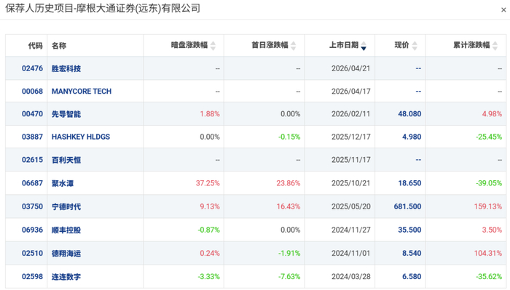This screenshot has width=510, height=290.
Task: Select current price 681.500
Action: 407,206
